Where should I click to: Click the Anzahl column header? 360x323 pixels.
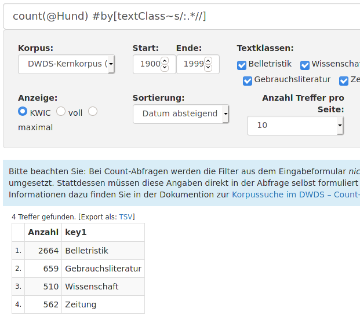pyautogui.click(x=43, y=232)
